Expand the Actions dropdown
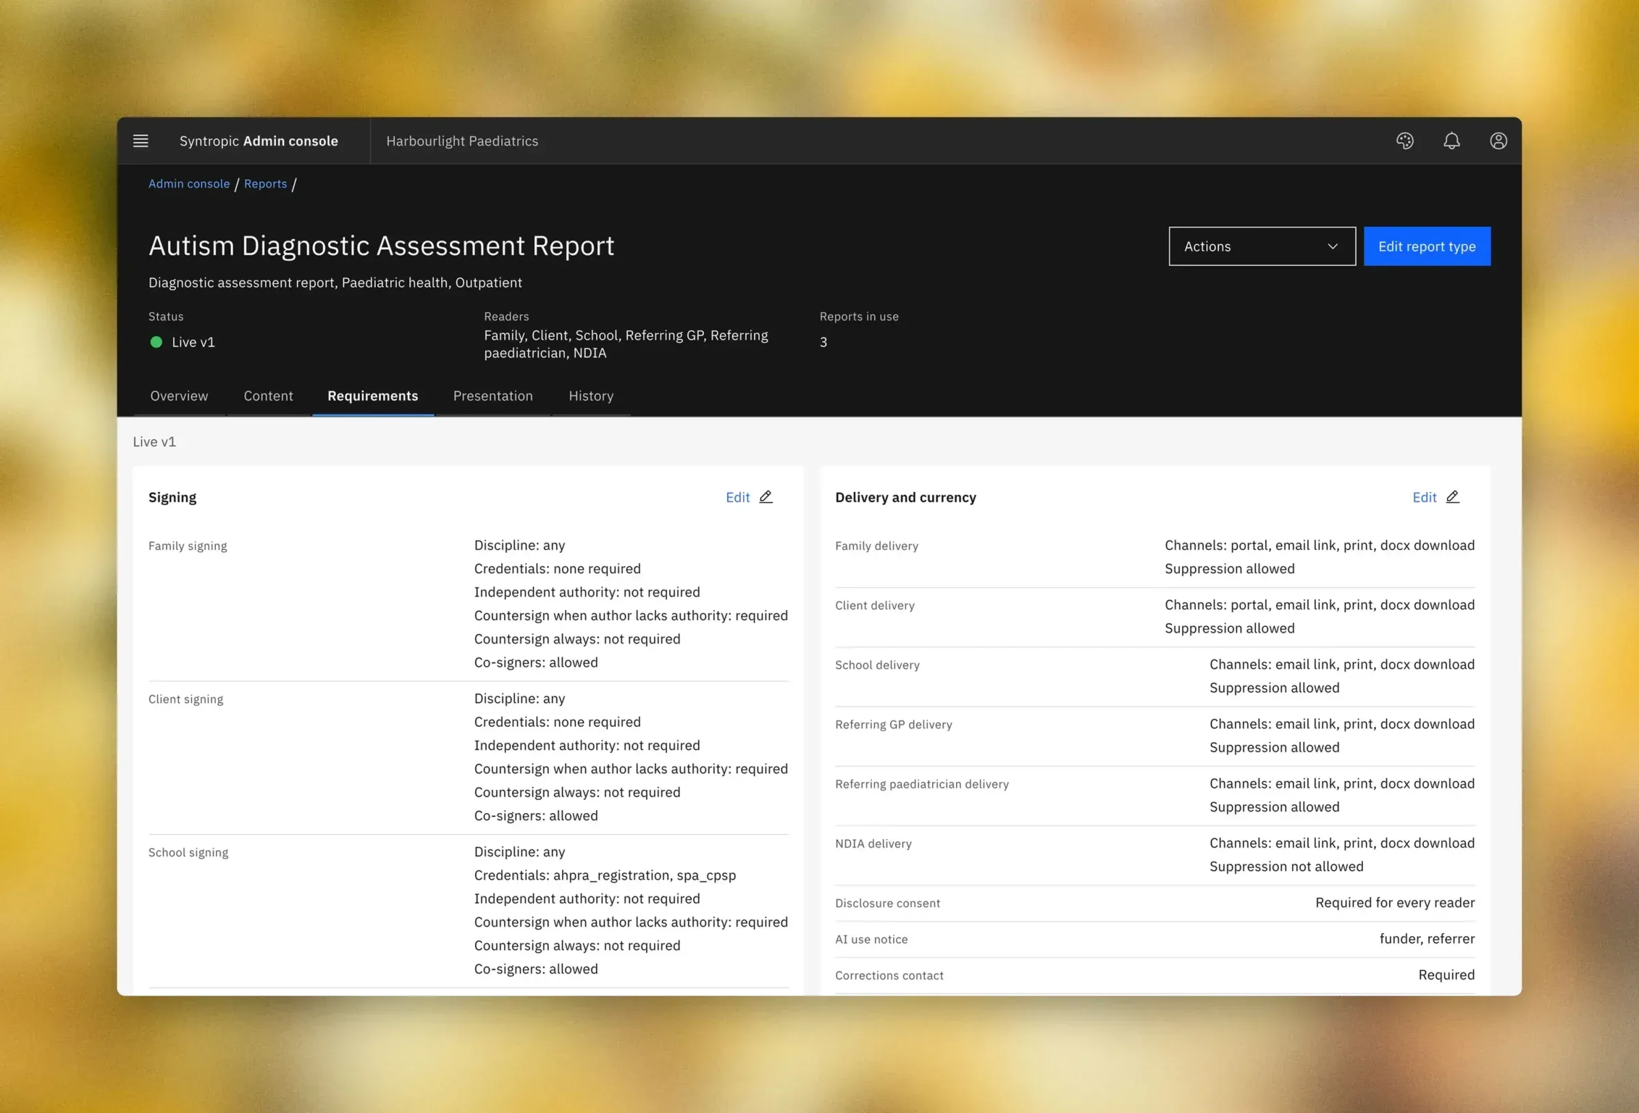 click(x=1262, y=247)
